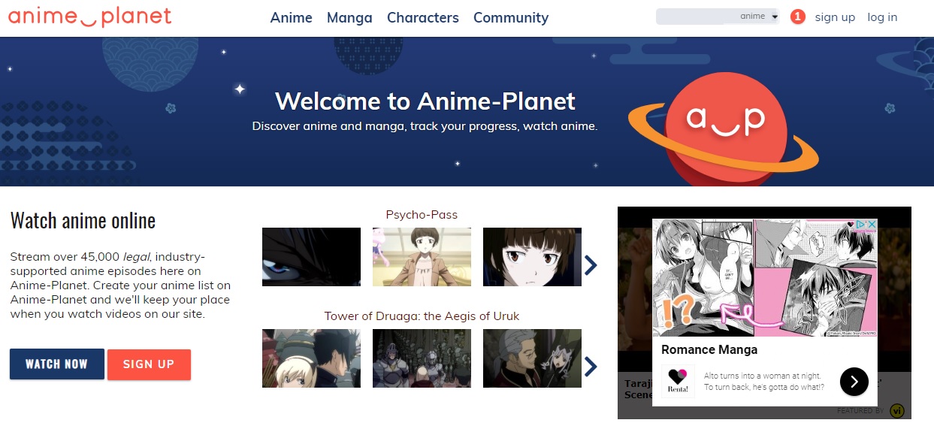Click the WATCH NOW button

(57, 364)
